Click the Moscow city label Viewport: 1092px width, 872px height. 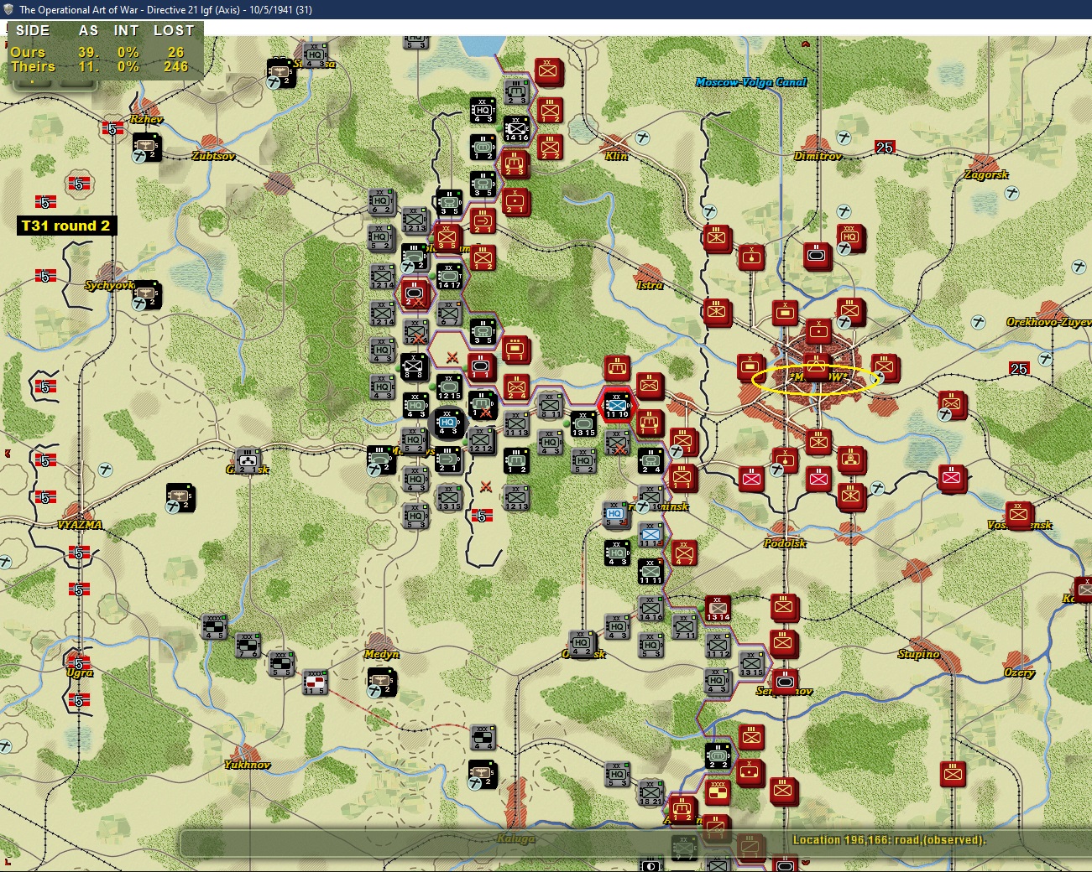(x=816, y=377)
